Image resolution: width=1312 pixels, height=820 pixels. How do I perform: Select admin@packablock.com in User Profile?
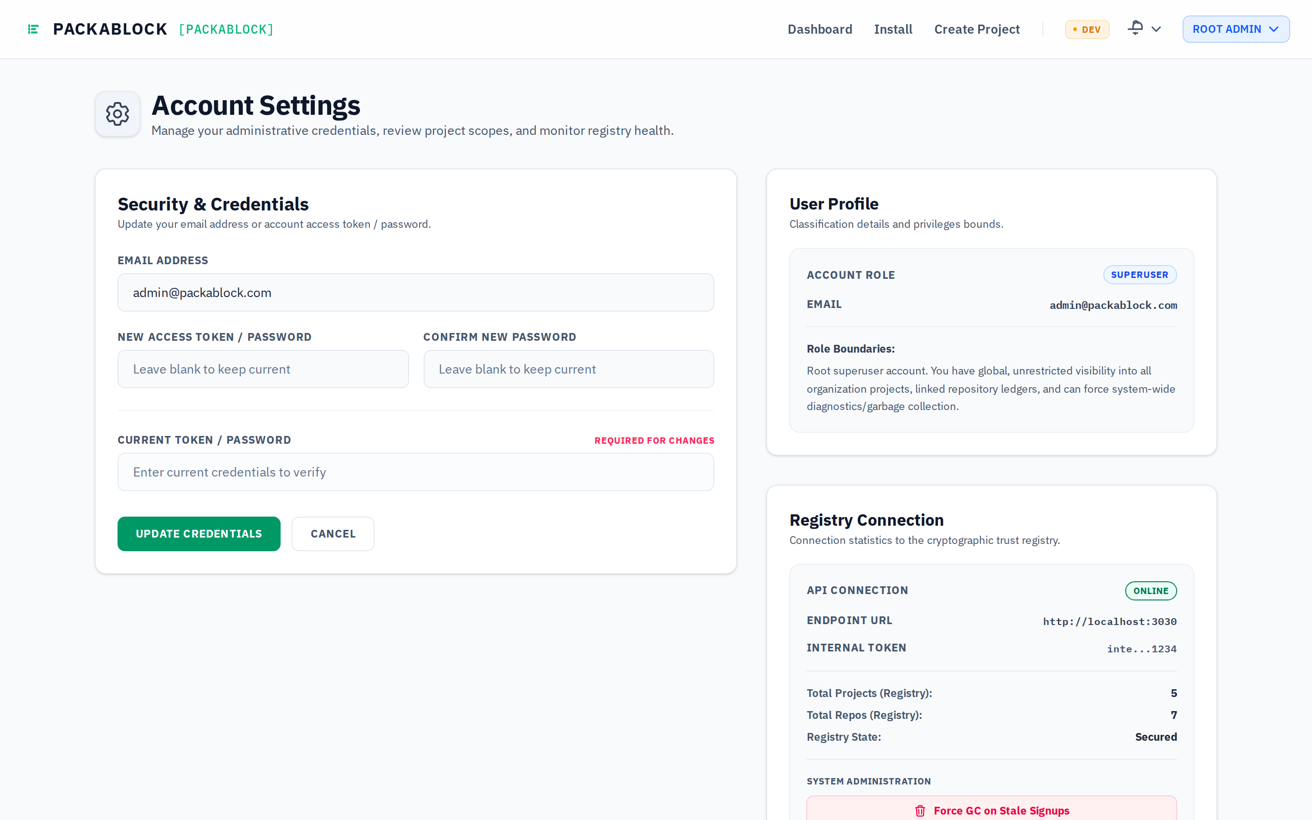(x=1113, y=305)
